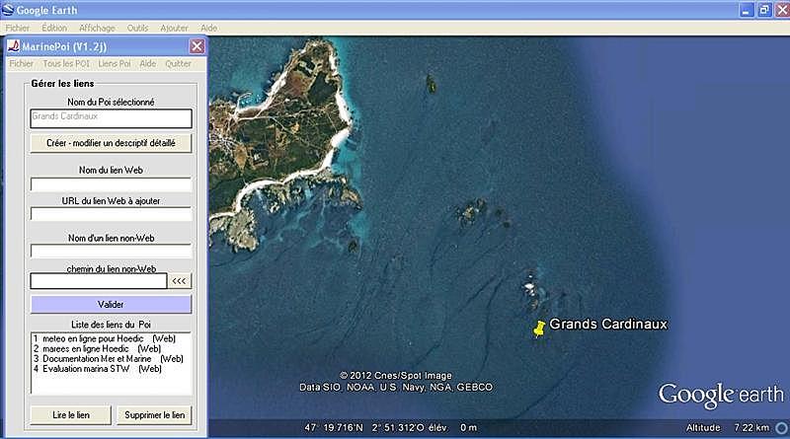Open Google Earth Aide menu
Image resolution: width=790 pixels, height=439 pixels.
click(x=208, y=29)
